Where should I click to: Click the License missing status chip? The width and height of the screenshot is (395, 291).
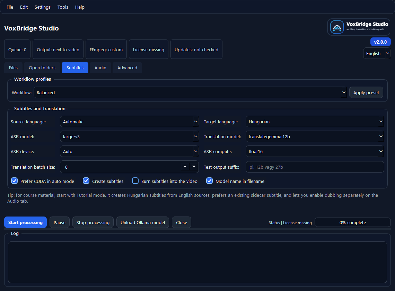149,49
